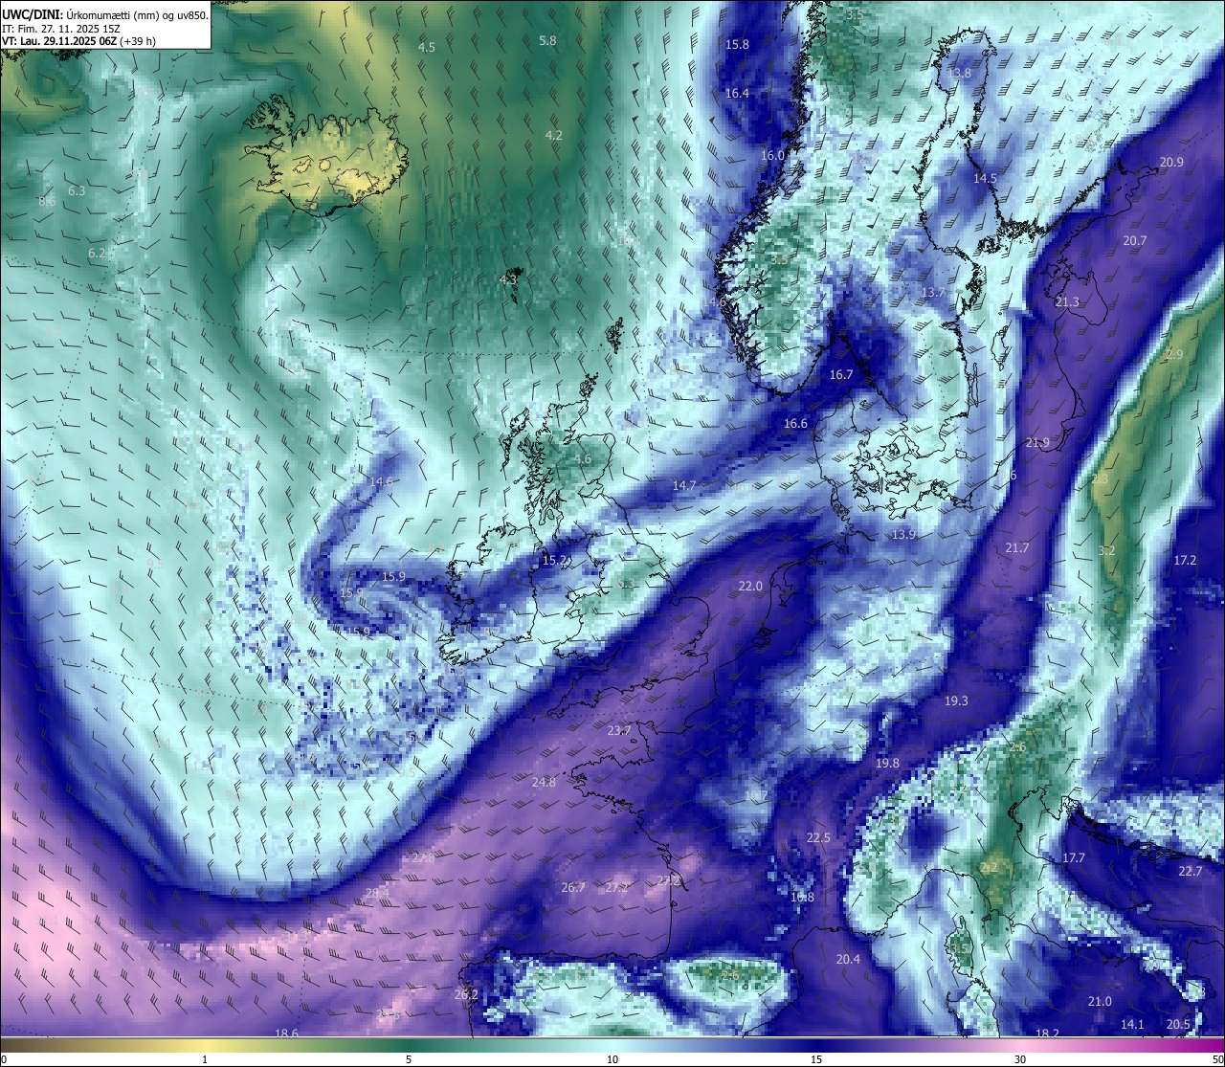
Task: Click the 18.6 value at the bottom edge
Action: [x=286, y=1034]
